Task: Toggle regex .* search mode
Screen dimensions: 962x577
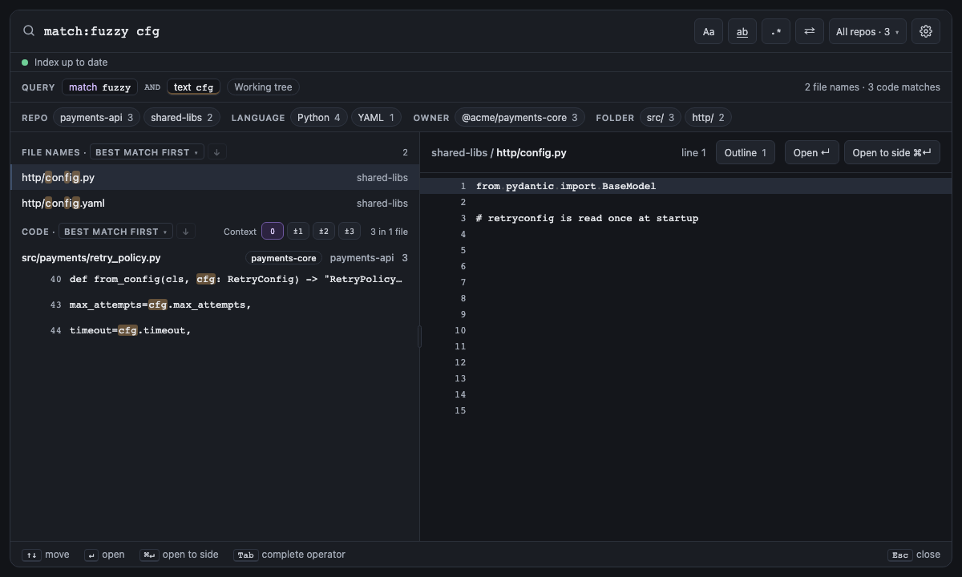Action: point(776,31)
